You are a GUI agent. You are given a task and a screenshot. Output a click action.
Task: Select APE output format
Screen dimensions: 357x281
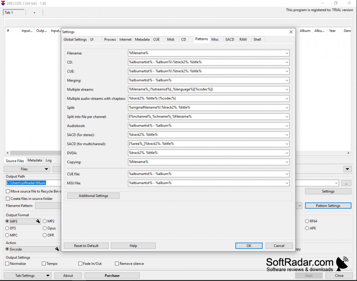click(307, 228)
